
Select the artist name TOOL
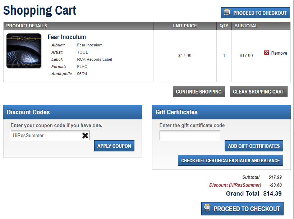click(82, 52)
